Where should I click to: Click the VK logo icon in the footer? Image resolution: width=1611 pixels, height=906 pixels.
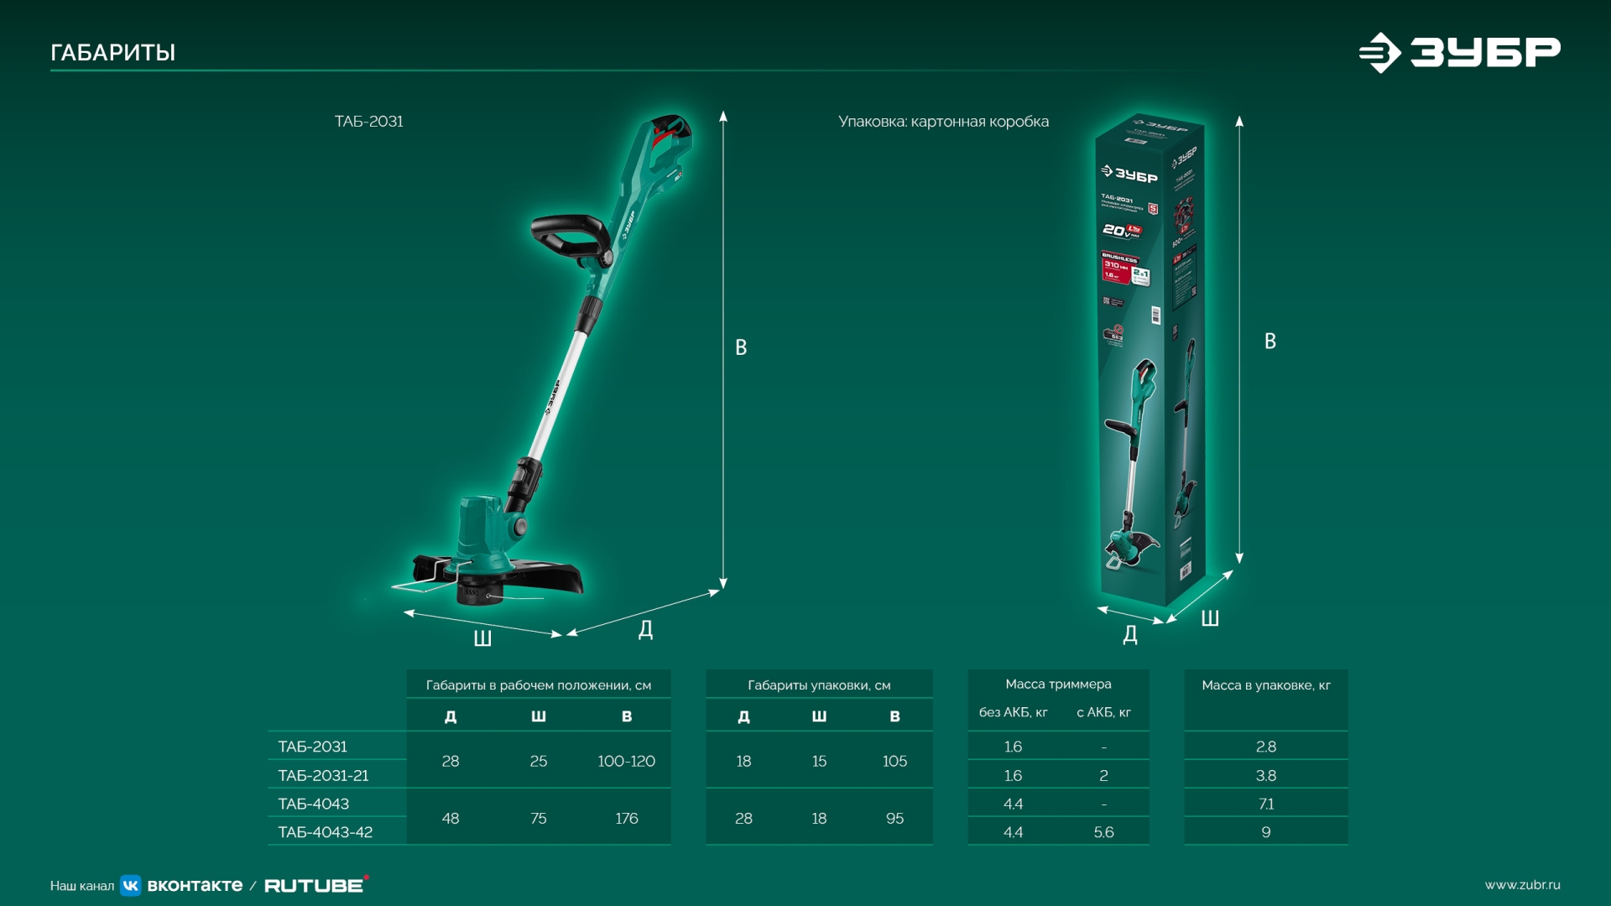(131, 885)
